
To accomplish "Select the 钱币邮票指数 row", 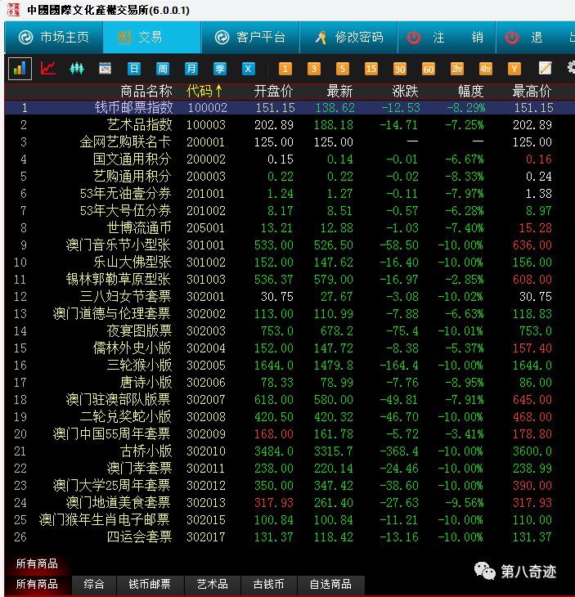I will click(290, 107).
